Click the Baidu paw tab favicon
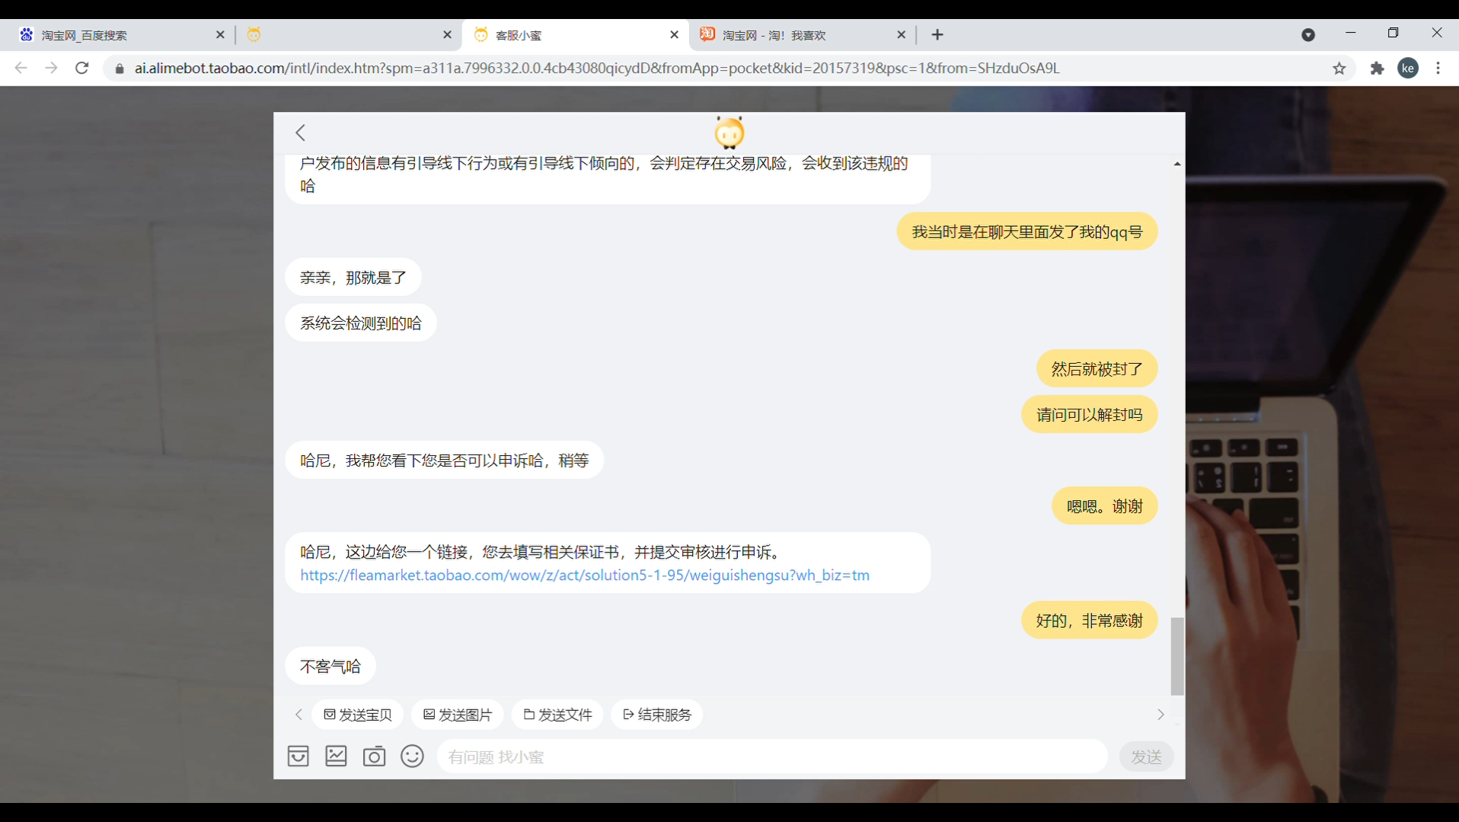The height and width of the screenshot is (822, 1459). click(x=27, y=34)
